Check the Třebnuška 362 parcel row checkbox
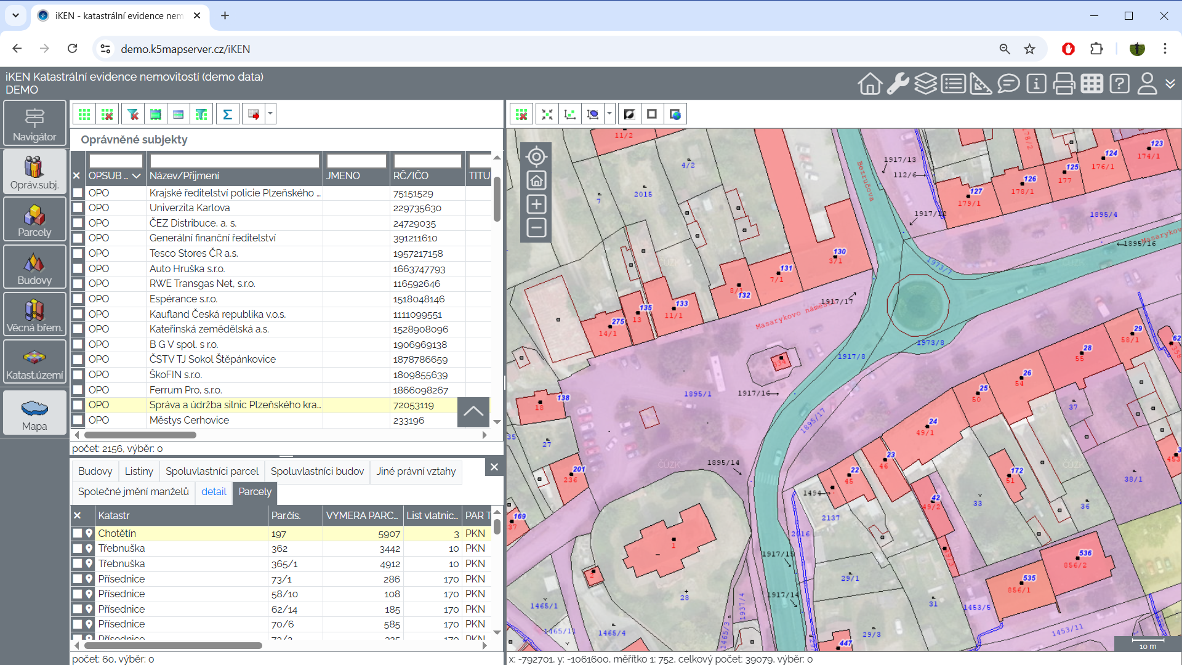Screen dimensions: 1182x665 click(x=78, y=549)
